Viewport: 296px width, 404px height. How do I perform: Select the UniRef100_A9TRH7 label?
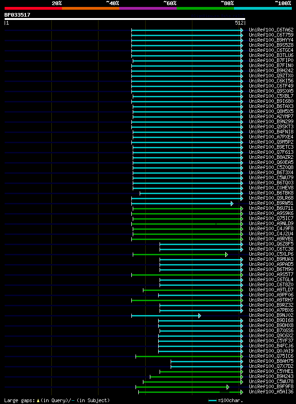[271, 300]
